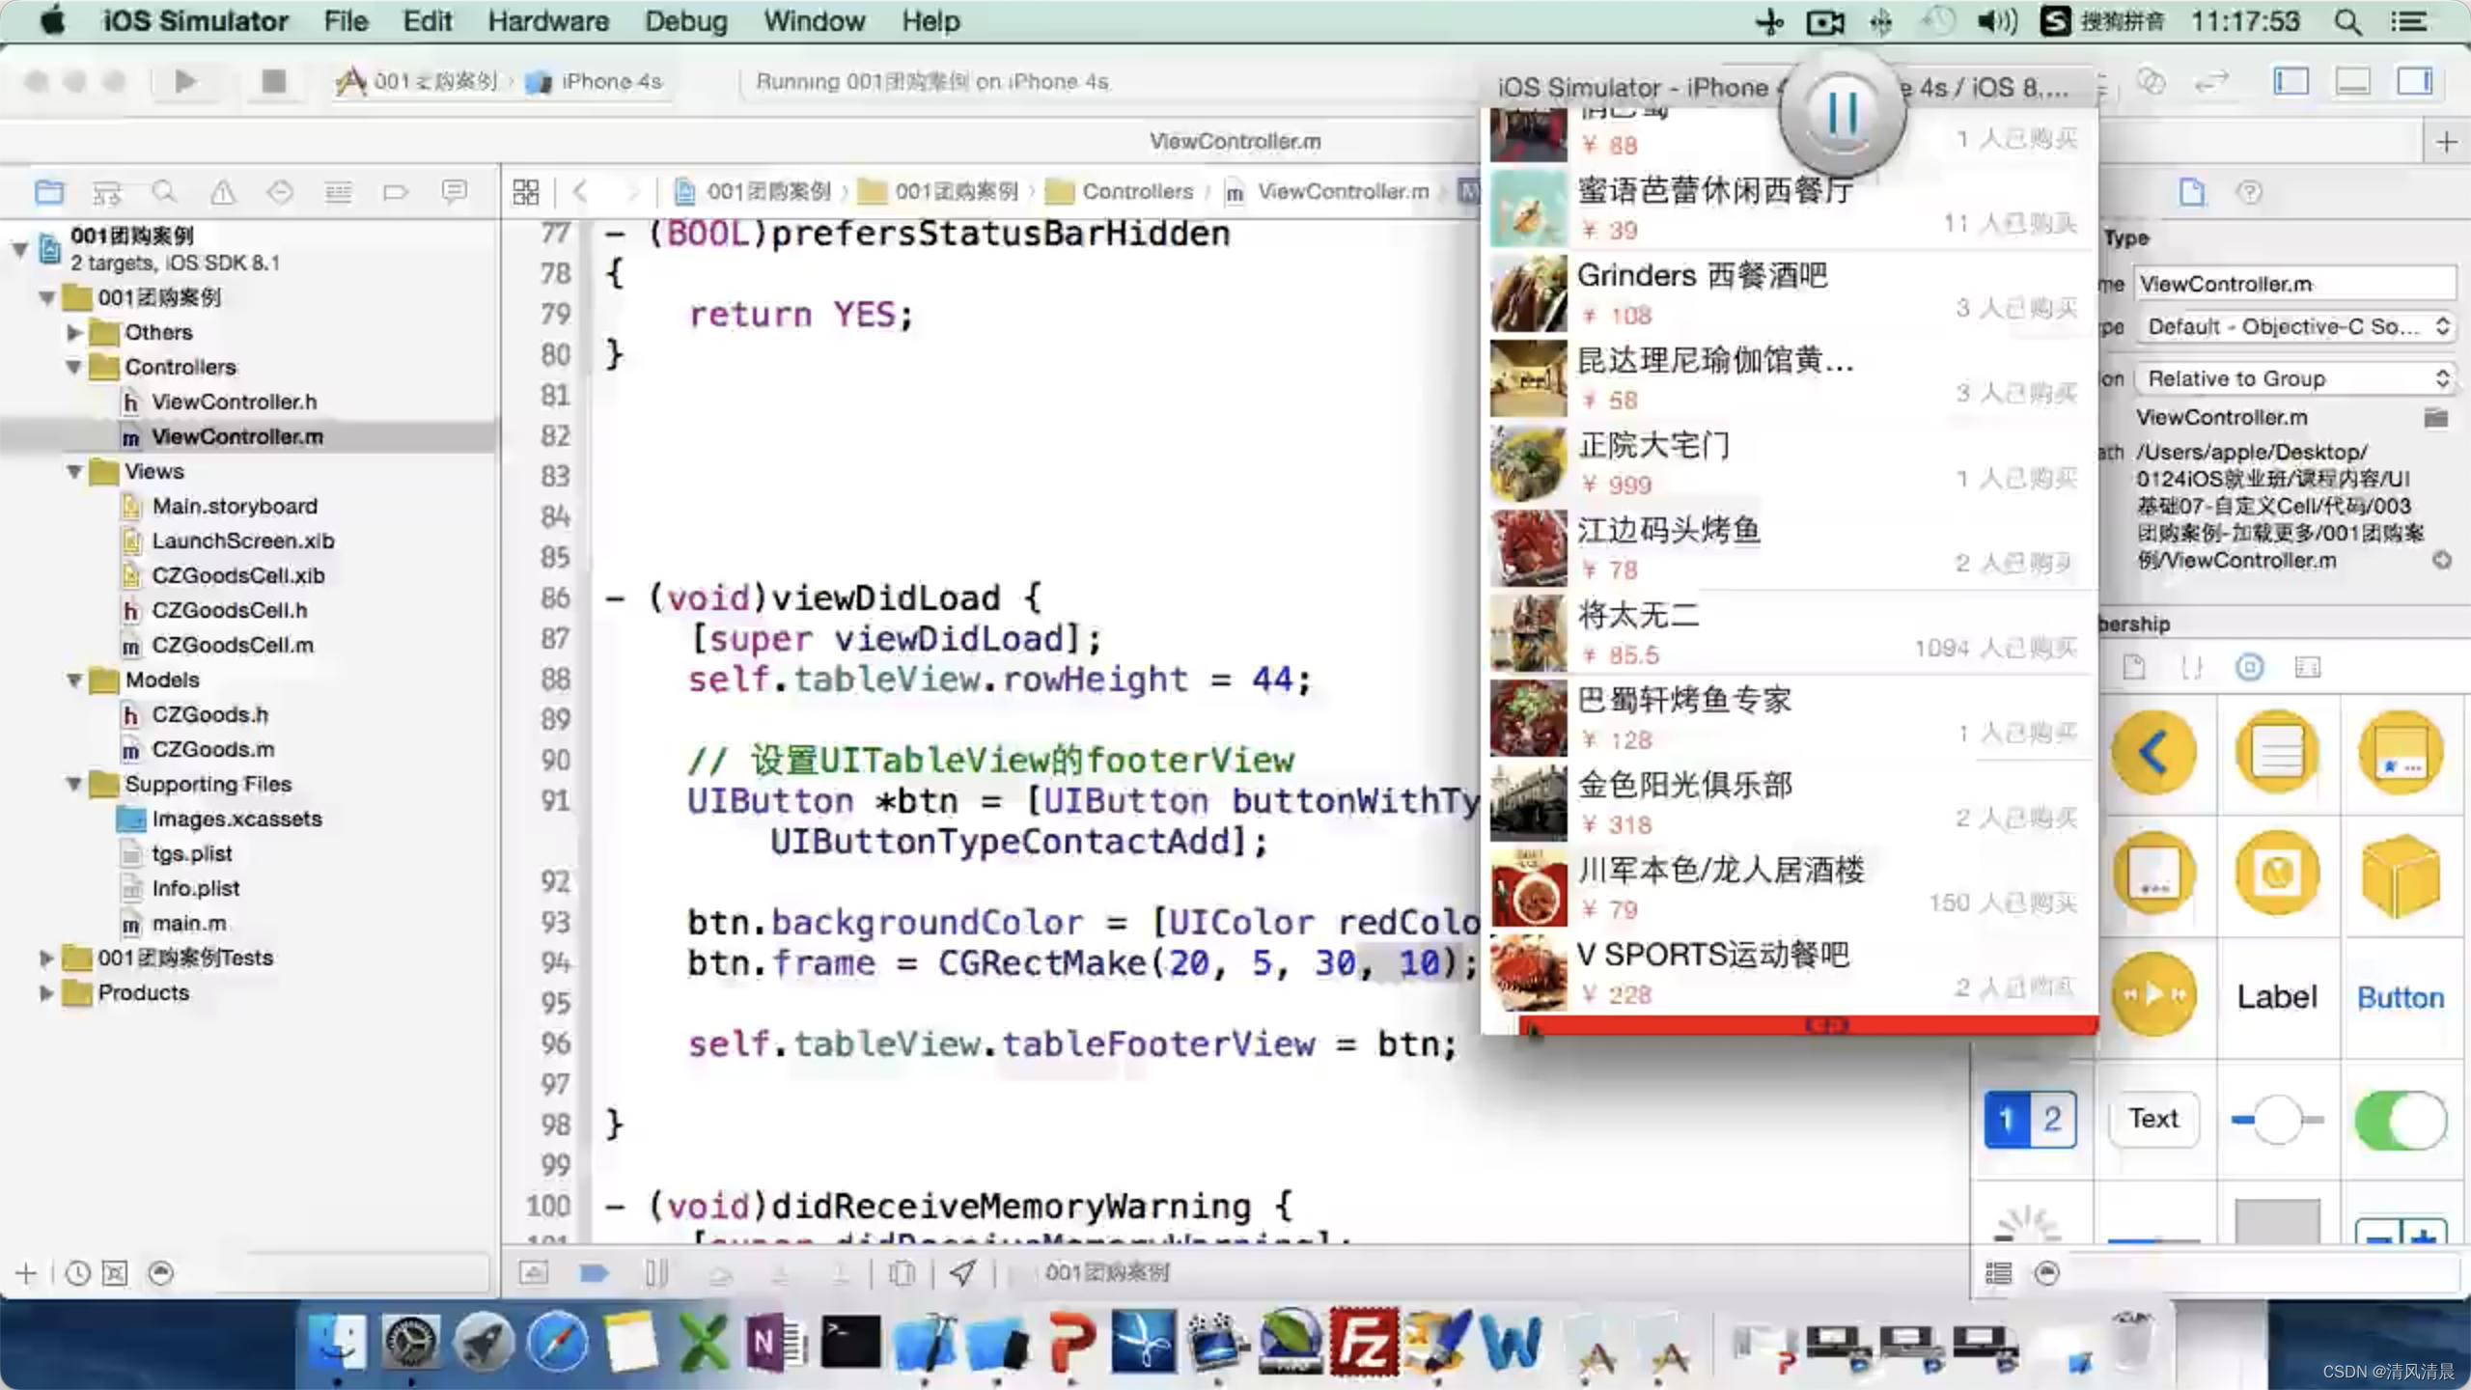2471x1390 pixels.
Task: Open CZGoodsCell.xib file
Action: [237, 575]
